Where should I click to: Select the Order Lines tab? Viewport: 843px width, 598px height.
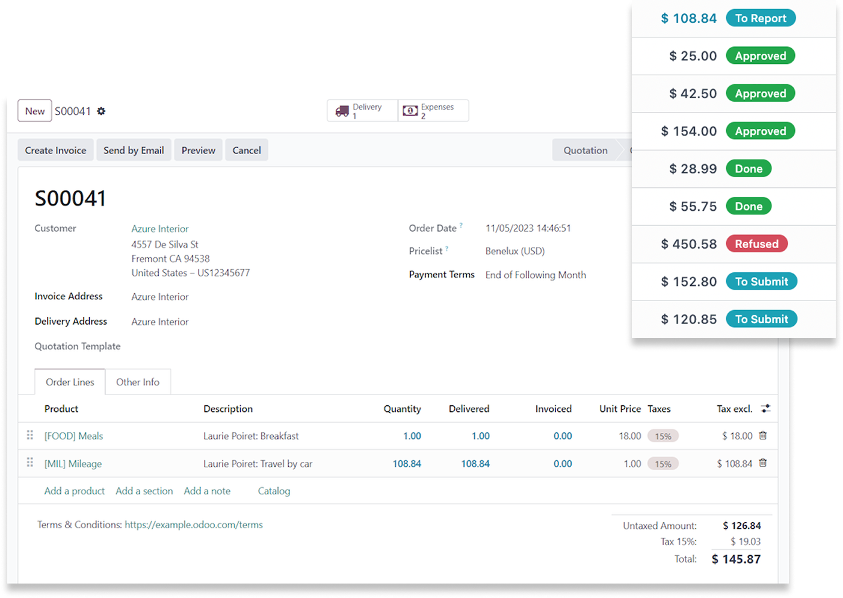pyautogui.click(x=70, y=382)
